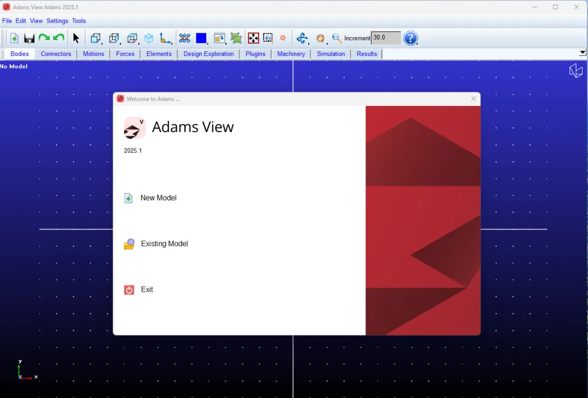Click the light blue shaded cube icon
The width and height of the screenshot is (588, 398).
(x=149, y=38)
